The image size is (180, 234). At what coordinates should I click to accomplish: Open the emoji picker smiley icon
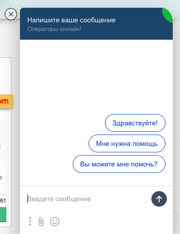click(x=55, y=221)
